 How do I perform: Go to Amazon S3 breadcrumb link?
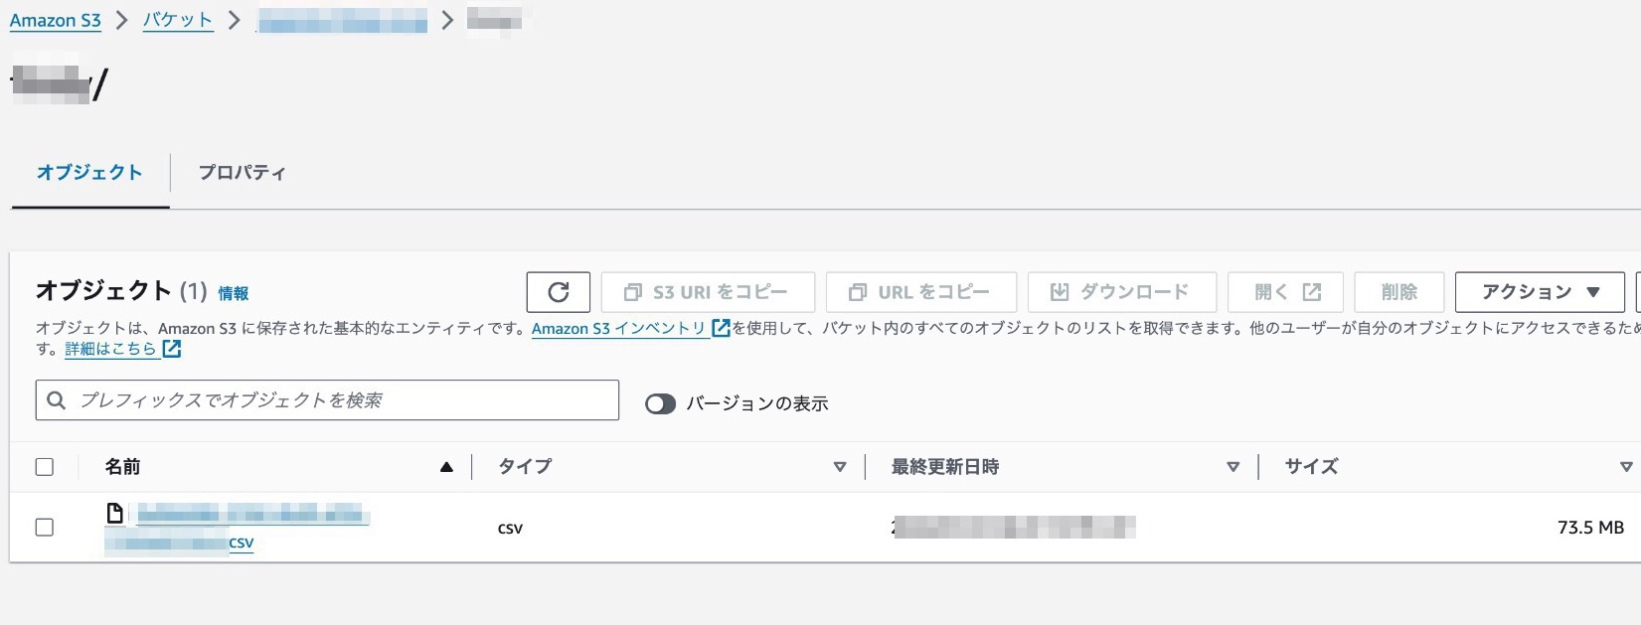[x=56, y=21]
